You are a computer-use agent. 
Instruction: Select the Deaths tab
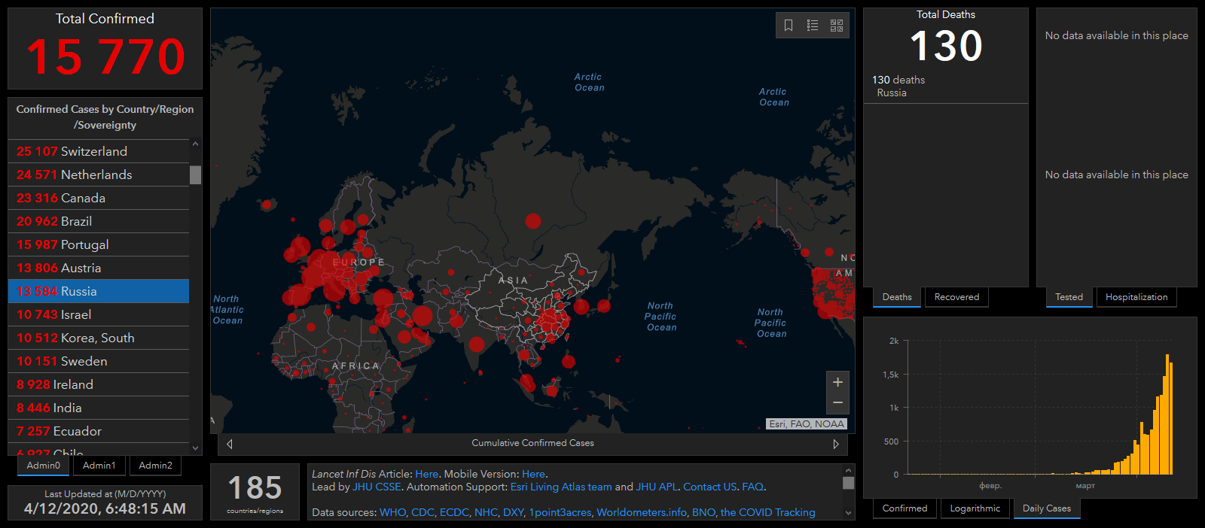point(897,297)
